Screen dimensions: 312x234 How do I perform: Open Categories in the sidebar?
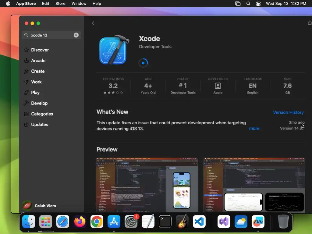(42, 114)
